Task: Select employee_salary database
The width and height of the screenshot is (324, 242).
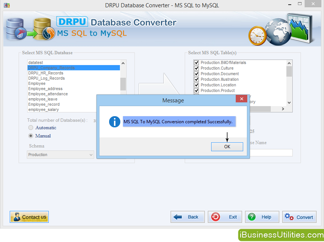Action: [62, 109]
